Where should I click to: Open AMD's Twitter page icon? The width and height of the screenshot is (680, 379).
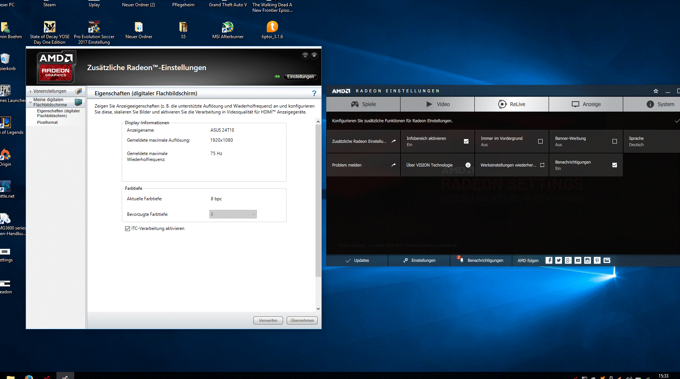tap(559, 260)
